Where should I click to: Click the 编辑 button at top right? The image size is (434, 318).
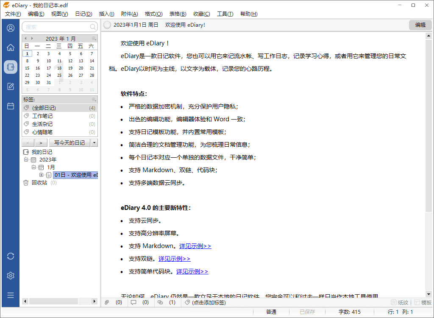click(x=420, y=25)
